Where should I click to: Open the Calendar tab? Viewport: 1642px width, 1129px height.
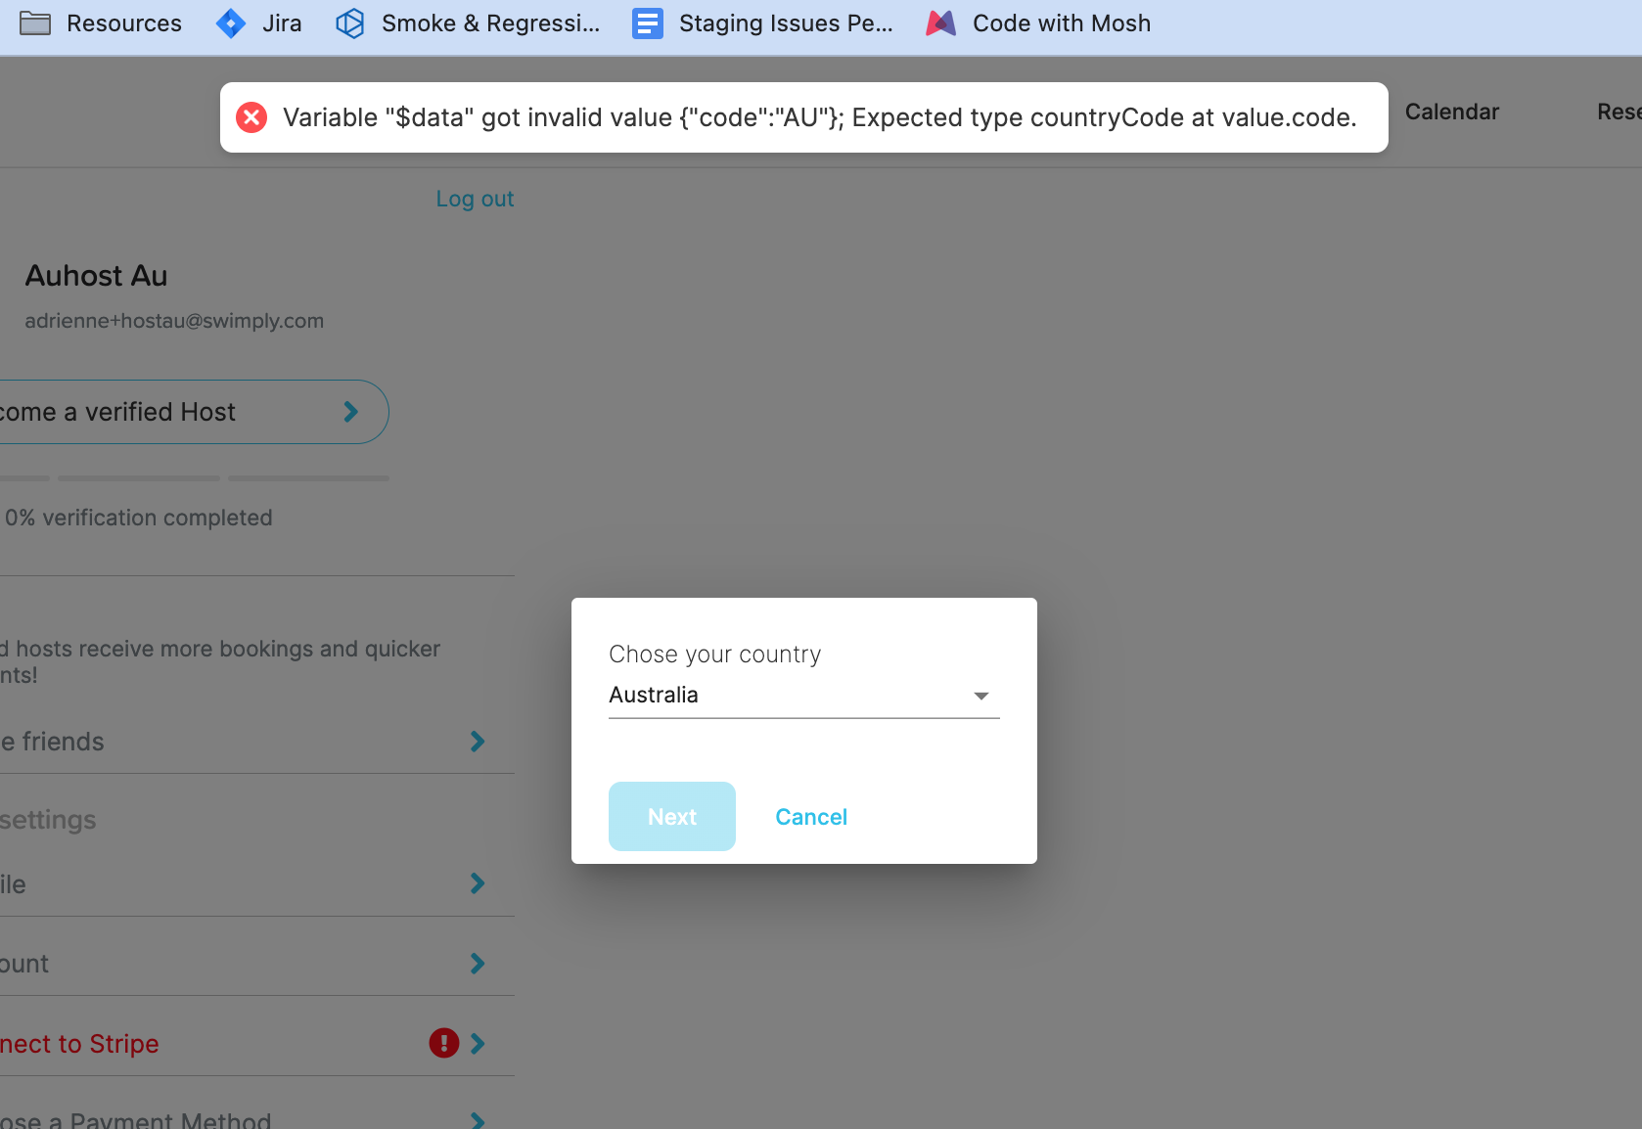point(1451,113)
